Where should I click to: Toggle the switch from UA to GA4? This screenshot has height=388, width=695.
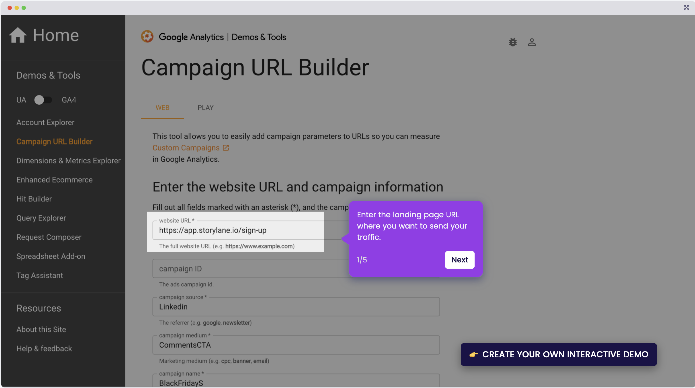tap(43, 100)
